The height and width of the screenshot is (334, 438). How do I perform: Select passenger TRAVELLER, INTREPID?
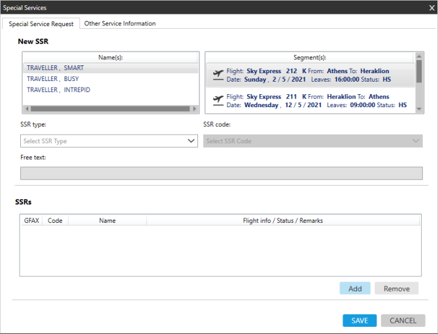point(58,90)
